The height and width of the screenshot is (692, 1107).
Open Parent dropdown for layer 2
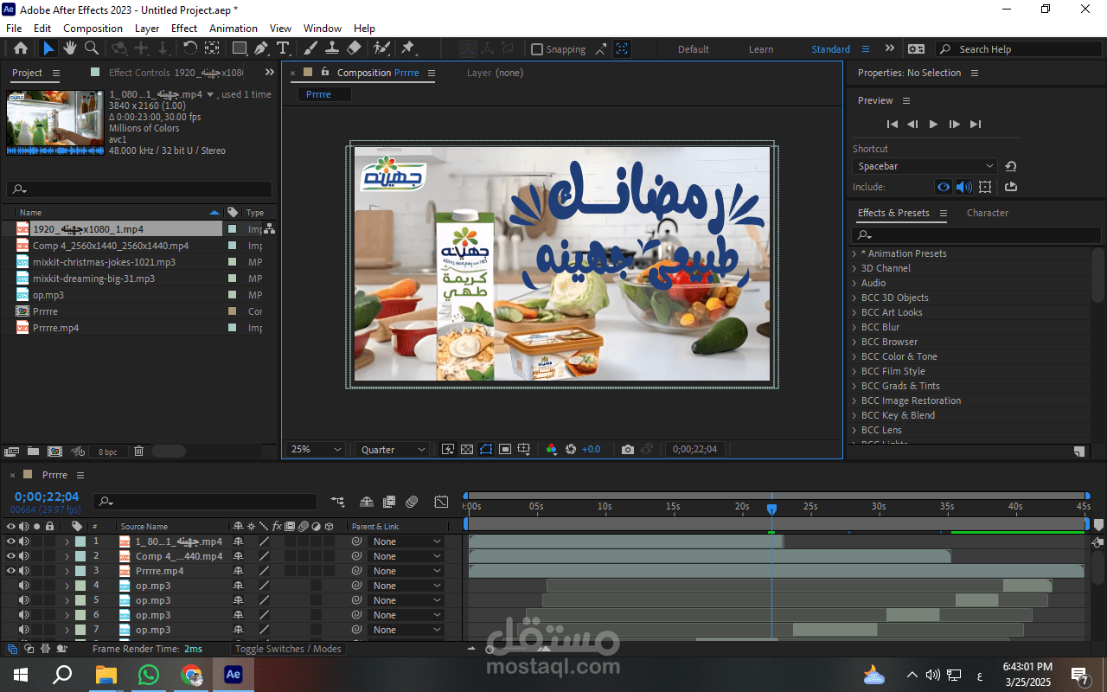point(406,556)
